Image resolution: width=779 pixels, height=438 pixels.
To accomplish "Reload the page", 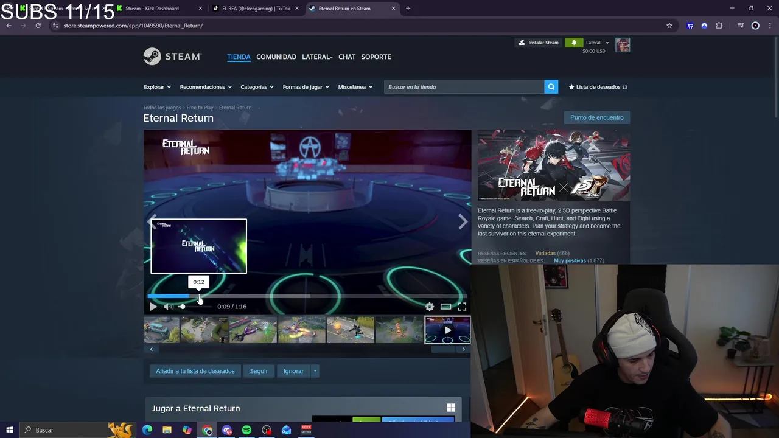I will click(38, 26).
